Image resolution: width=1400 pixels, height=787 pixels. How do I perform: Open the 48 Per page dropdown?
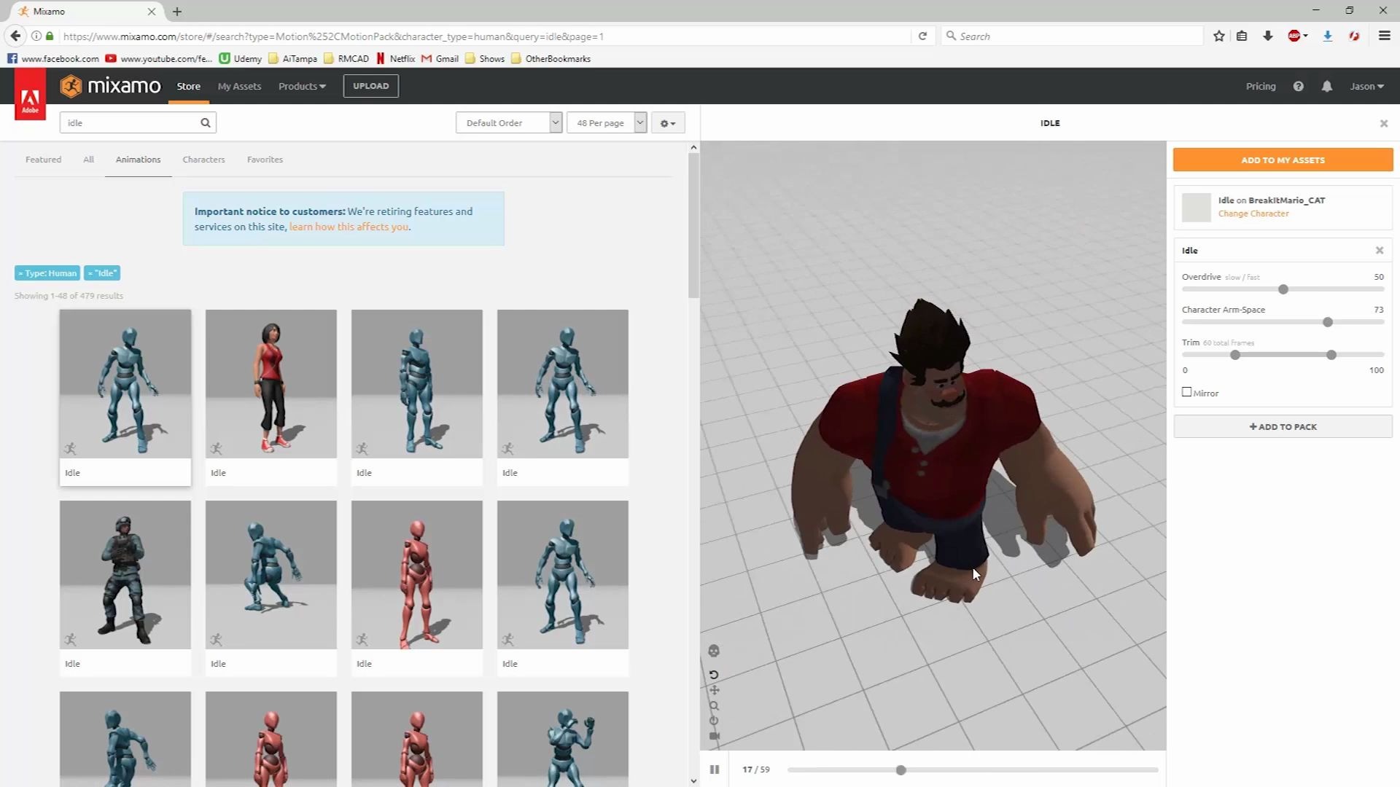coord(607,122)
